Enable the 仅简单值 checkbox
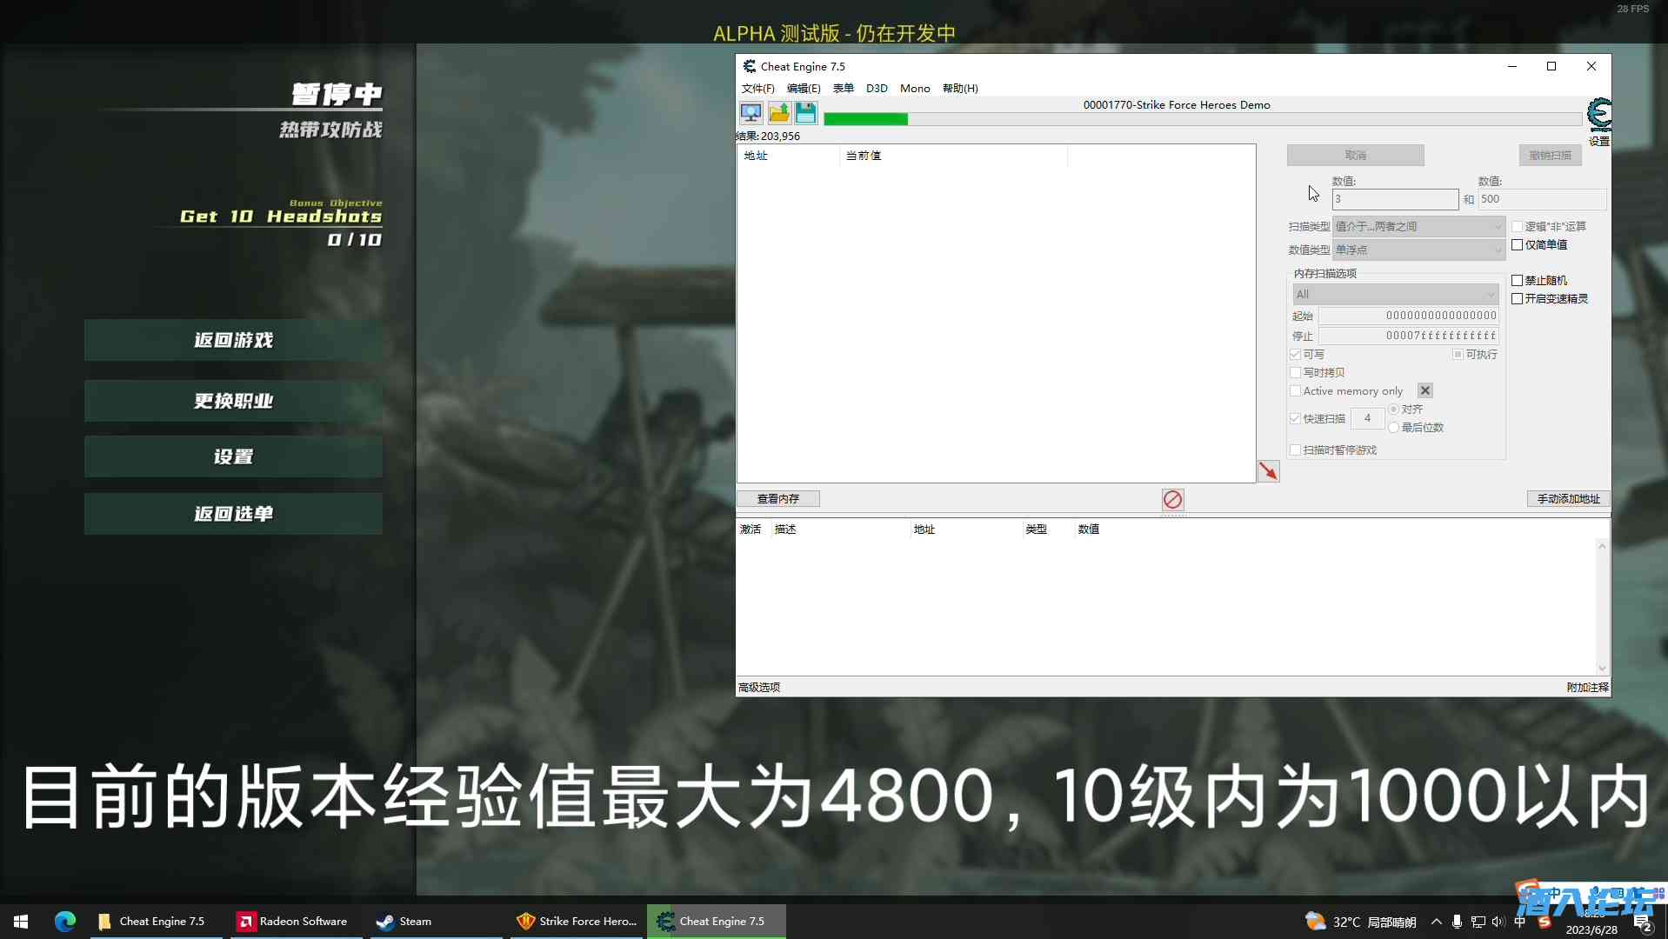The width and height of the screenshot is (1668, 939). (1518, 245)
